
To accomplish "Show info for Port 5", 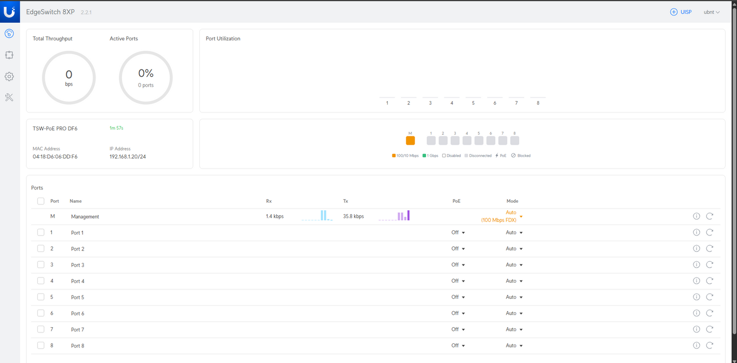I will click(697, 297).
